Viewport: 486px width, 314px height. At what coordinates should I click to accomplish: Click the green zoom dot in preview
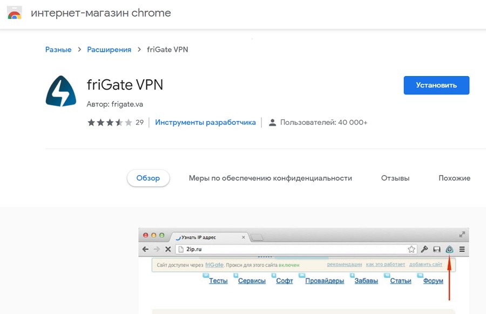pyautogui.click(x=161, y=235)
